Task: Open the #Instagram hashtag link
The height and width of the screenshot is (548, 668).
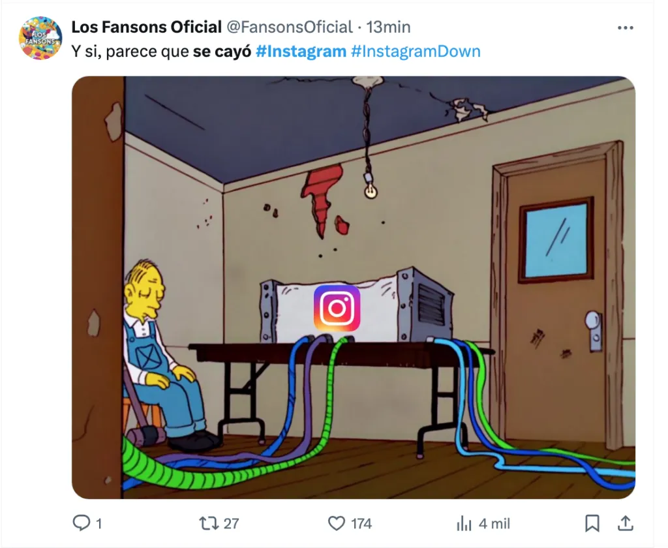Action: coord(301,51)
